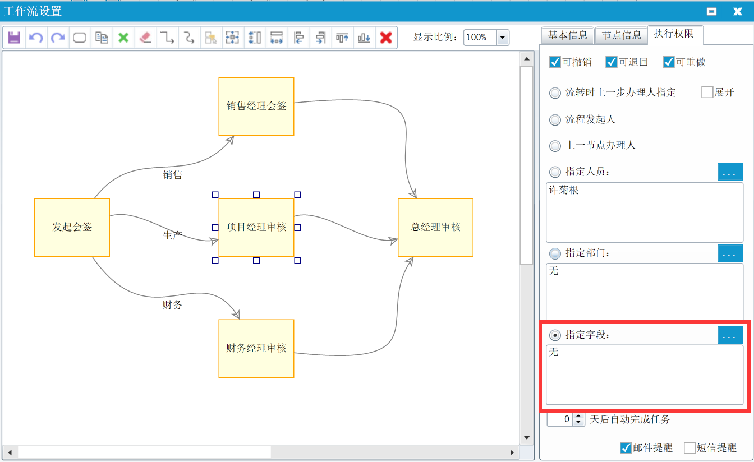This screenshot has width=754, height=462.
Task: Click the canvas vertical scrollbar thumb
Action: click(x=526, y=165)
